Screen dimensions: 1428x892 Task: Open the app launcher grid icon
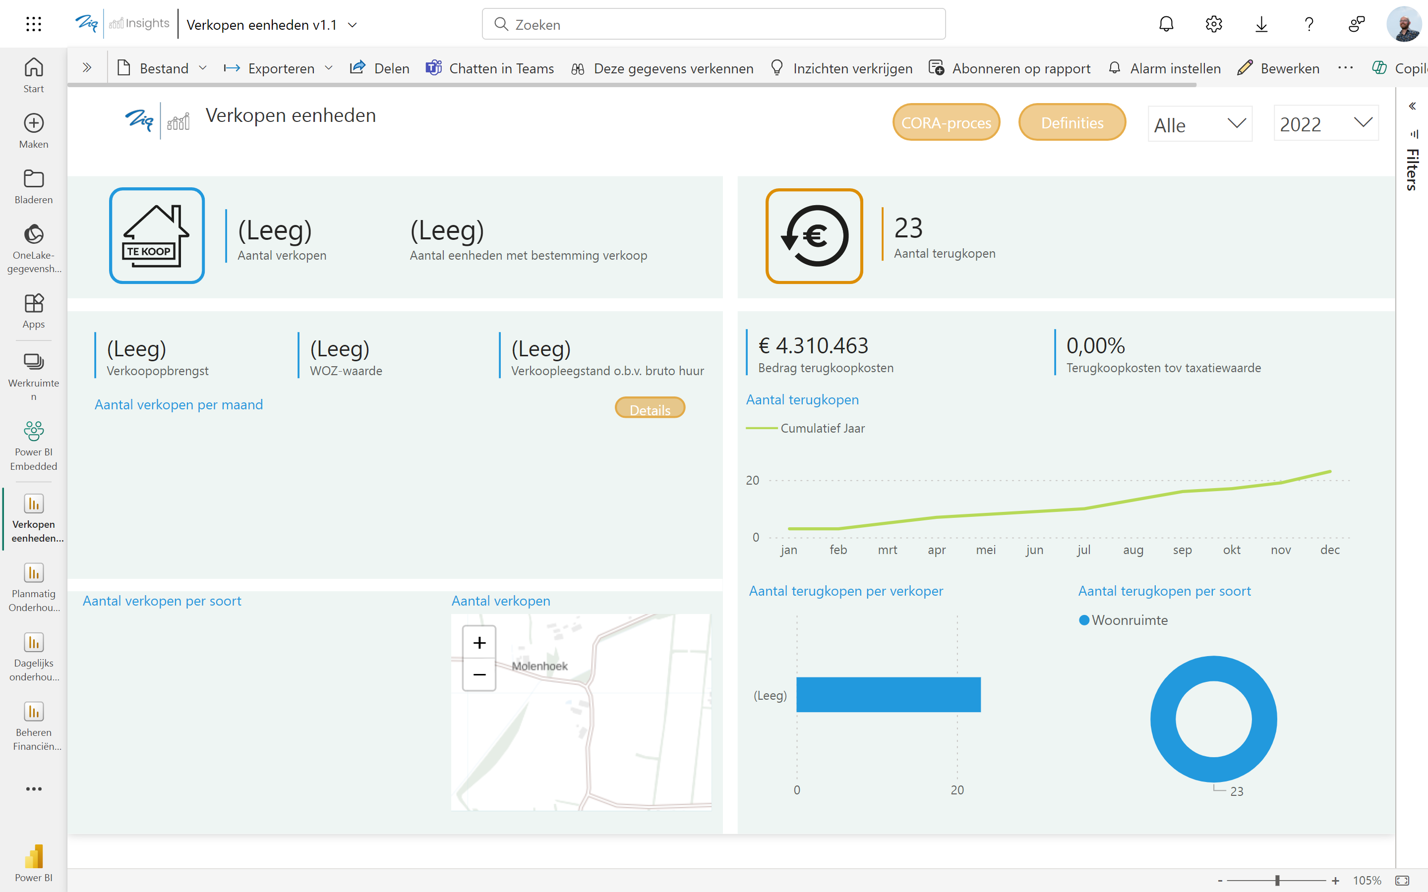coord(34,24)
